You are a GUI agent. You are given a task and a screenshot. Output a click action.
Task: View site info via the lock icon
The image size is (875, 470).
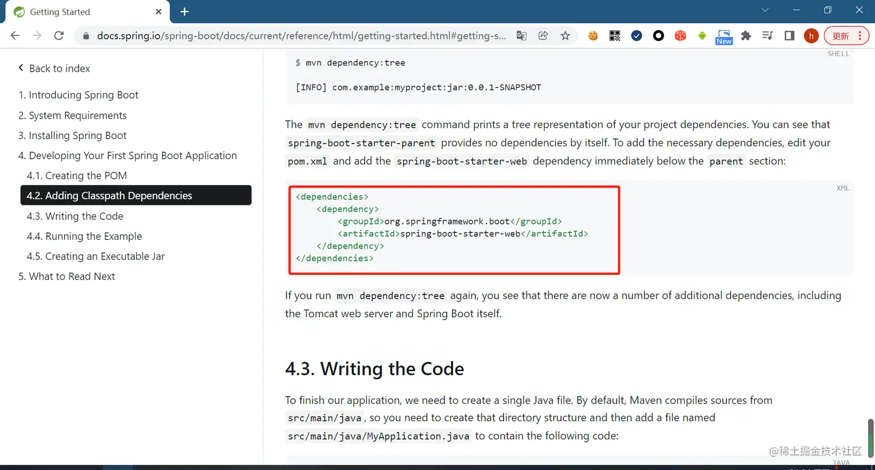click(86, 36)
